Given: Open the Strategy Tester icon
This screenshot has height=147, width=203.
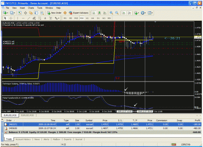Looking at the screenshot, I should pos(42,13).
